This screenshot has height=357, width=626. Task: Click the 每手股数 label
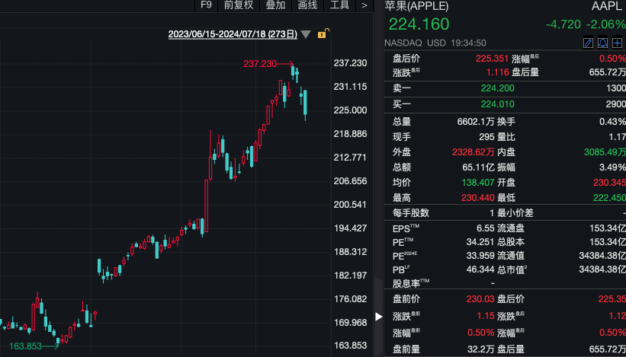click(411, 213)
